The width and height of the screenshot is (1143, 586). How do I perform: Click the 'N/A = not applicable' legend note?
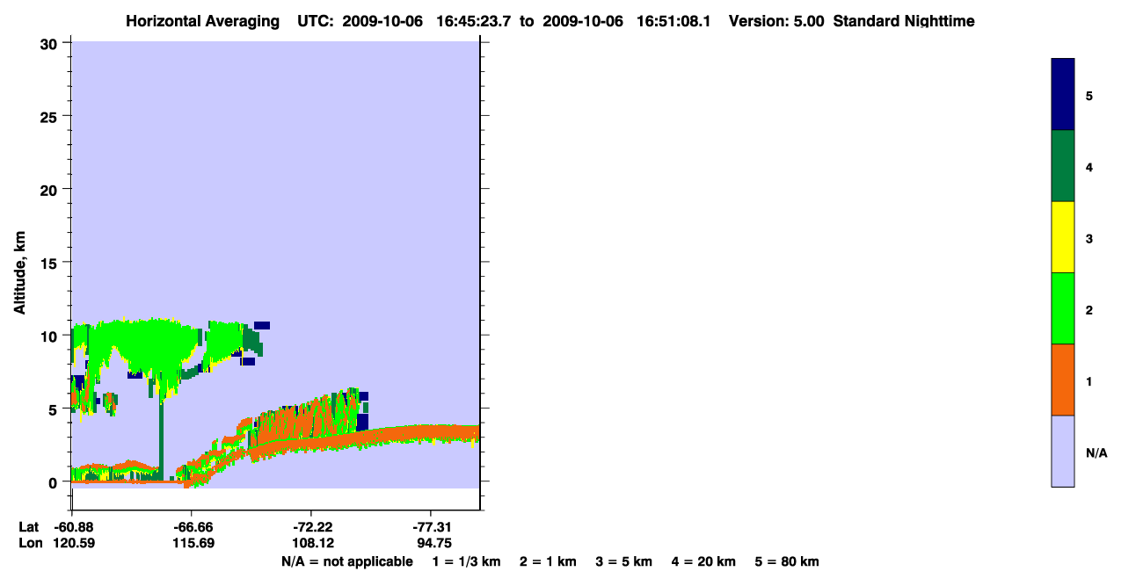pyautogui.click(x=346, y=561)
